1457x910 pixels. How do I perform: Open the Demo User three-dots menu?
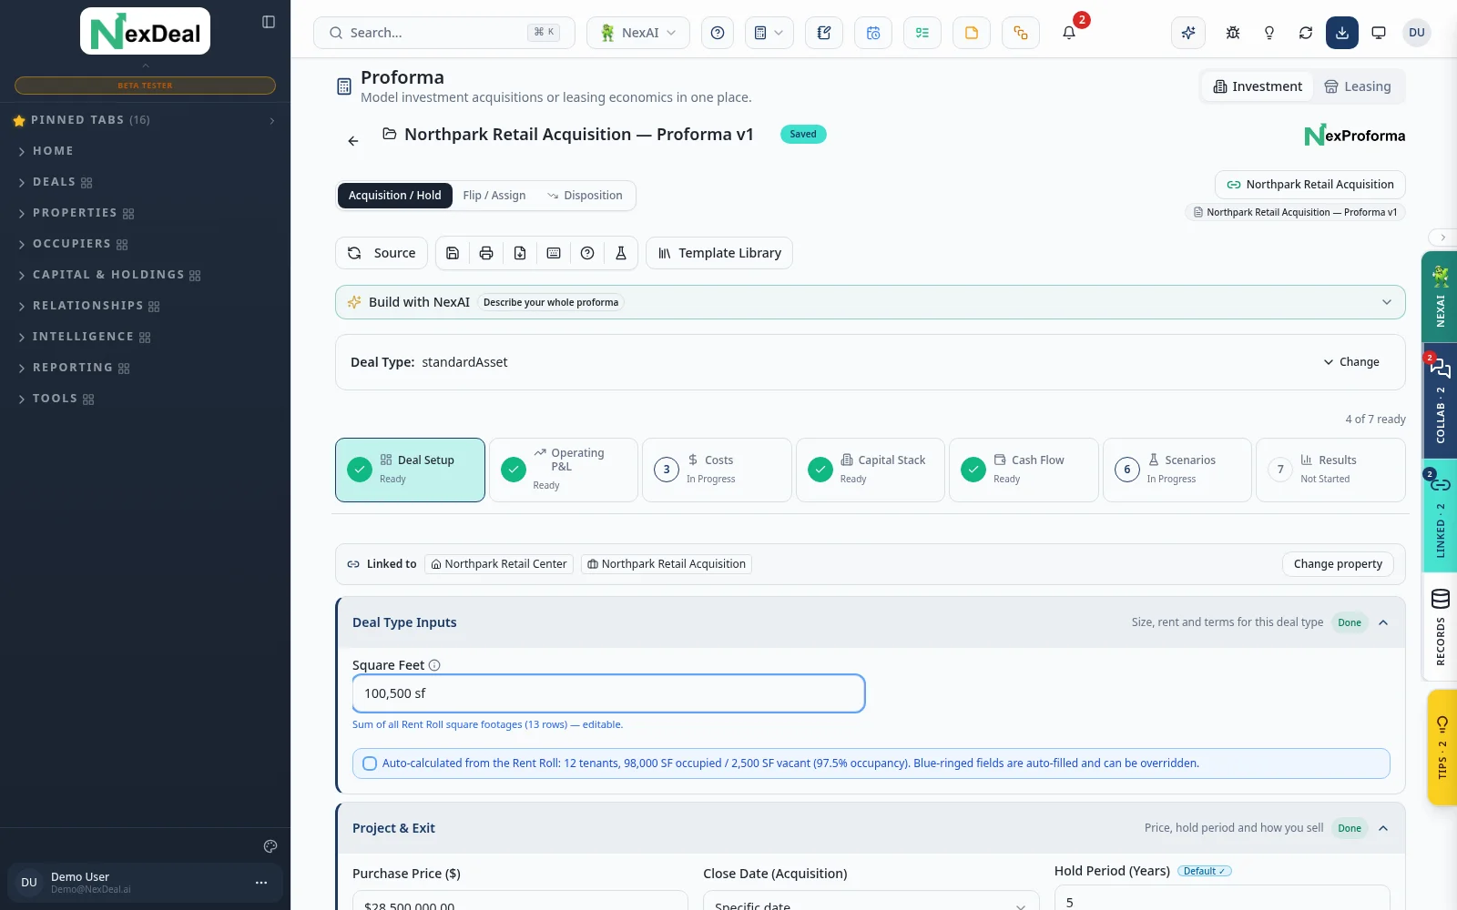pyautogui.click(x=261, y=883)
